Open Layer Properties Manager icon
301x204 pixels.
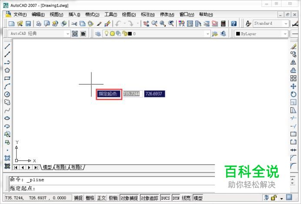click(x=98, y=34)
